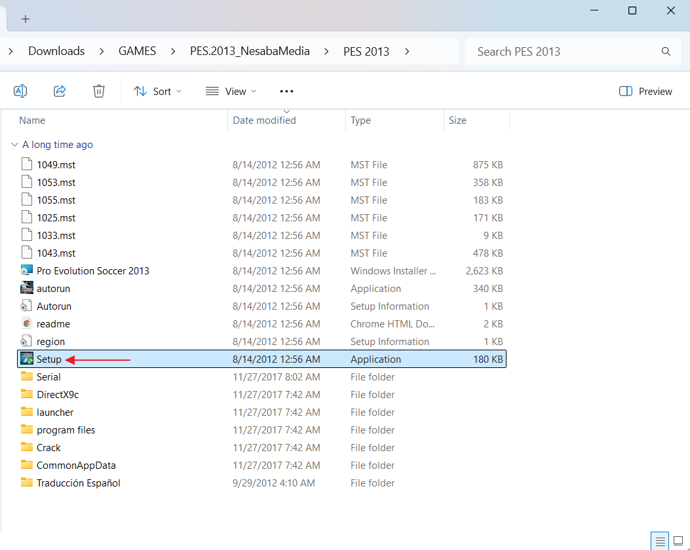690x550 pixels.
Task: Click the PES 2013 breadcrumb
Action: [366, 52]
